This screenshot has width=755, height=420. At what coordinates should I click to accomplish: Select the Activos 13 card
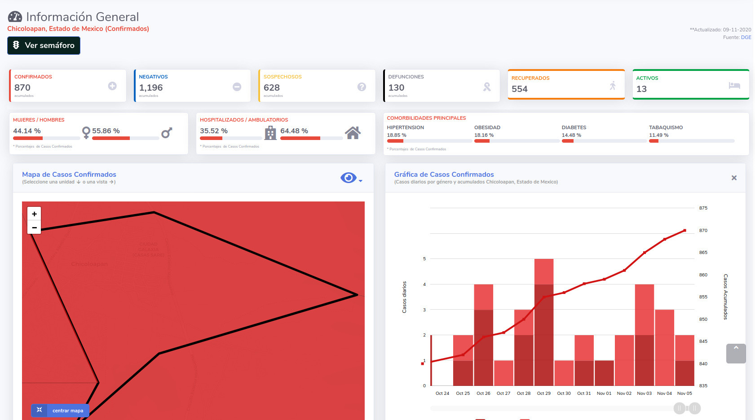(691, 84)
